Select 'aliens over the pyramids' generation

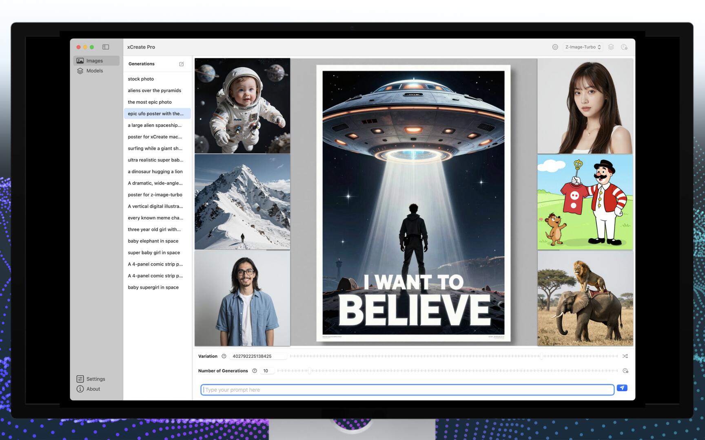pos(154,90)
